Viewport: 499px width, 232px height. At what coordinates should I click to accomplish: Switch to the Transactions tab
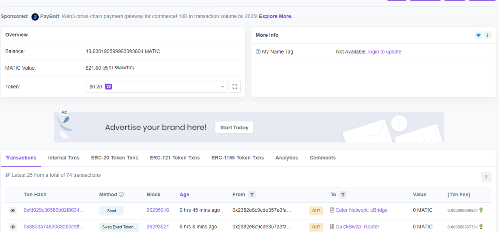[21, 158]
